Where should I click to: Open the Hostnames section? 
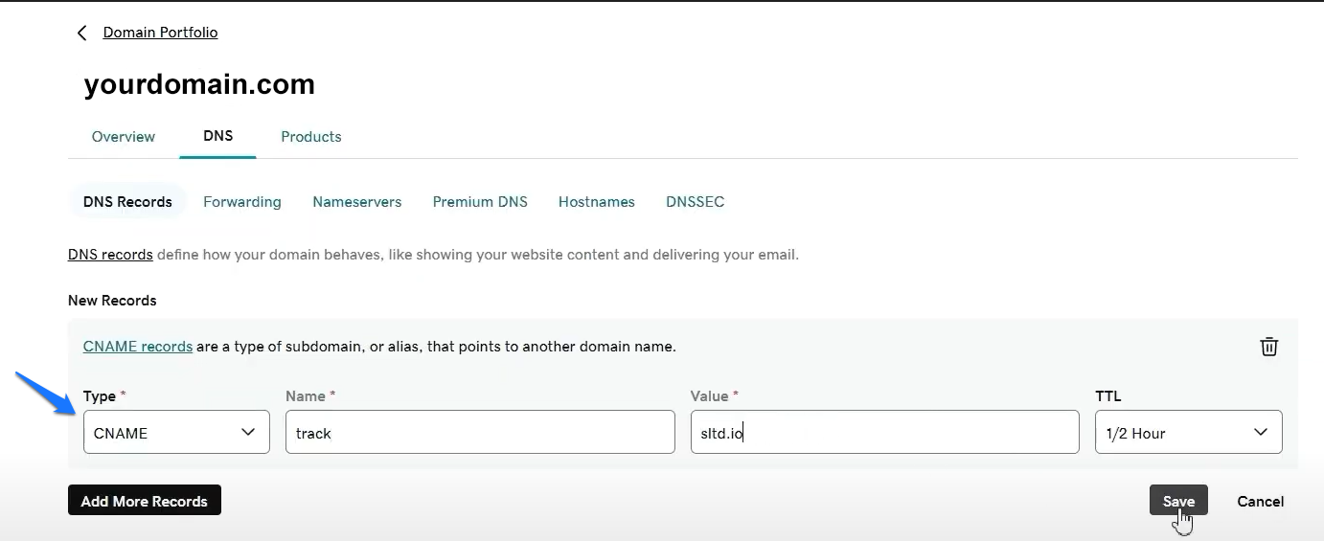click(596, 202)
